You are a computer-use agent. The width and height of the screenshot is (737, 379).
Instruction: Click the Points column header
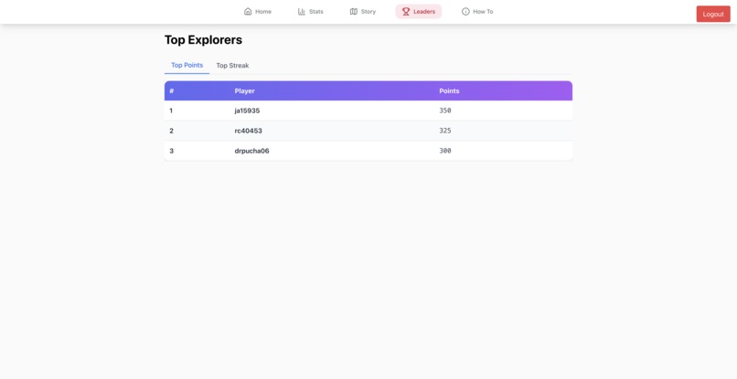click(x=449, y=91)
